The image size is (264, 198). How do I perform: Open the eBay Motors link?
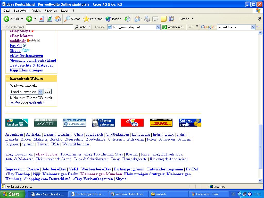coord(21,36)
